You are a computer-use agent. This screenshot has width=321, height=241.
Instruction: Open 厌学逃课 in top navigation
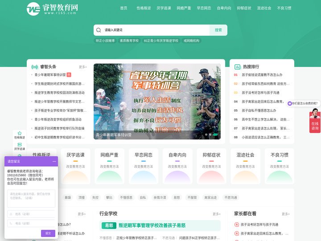pyautogui.click(x=164, y=8)
